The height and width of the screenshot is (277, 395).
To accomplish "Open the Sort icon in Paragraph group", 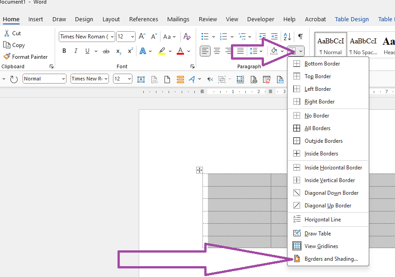I will pyautogui.click(x=287, y=36).
